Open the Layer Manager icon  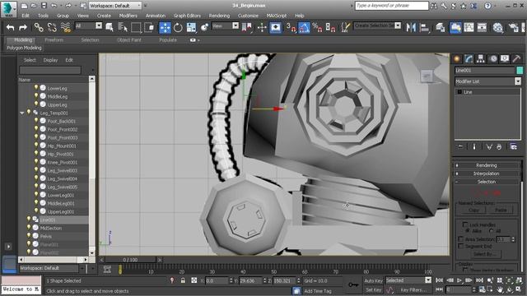click(440, 27)
